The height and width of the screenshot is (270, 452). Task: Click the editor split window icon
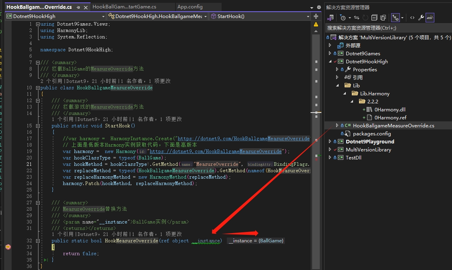click(x=316, y=16)
